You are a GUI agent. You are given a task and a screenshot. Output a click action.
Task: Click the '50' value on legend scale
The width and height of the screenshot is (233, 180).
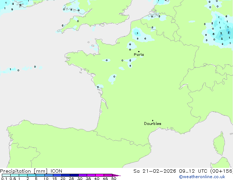(x=114, y=179)
